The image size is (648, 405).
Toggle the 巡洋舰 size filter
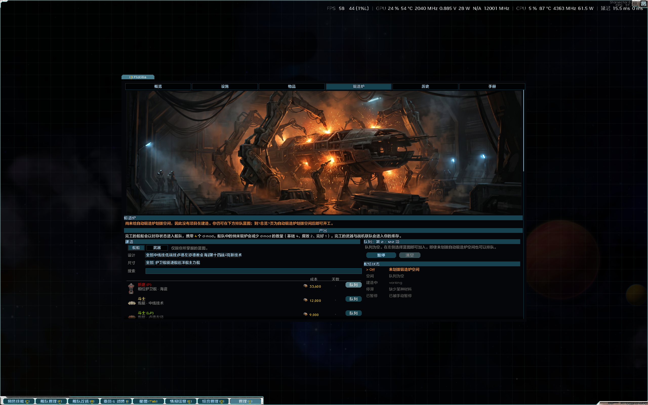coord(183,262)
